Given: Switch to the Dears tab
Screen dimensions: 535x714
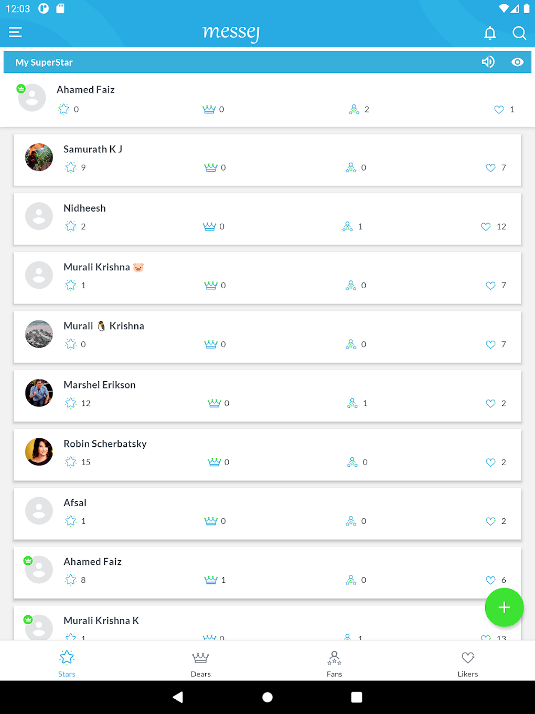Looking at the screenshot, I should click(200, 663).
